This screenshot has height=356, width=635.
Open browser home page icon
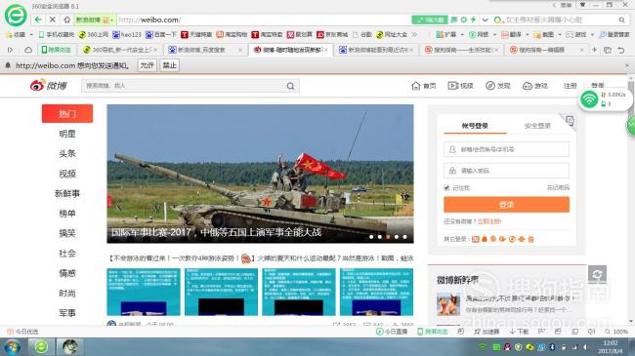coord(66,20)
